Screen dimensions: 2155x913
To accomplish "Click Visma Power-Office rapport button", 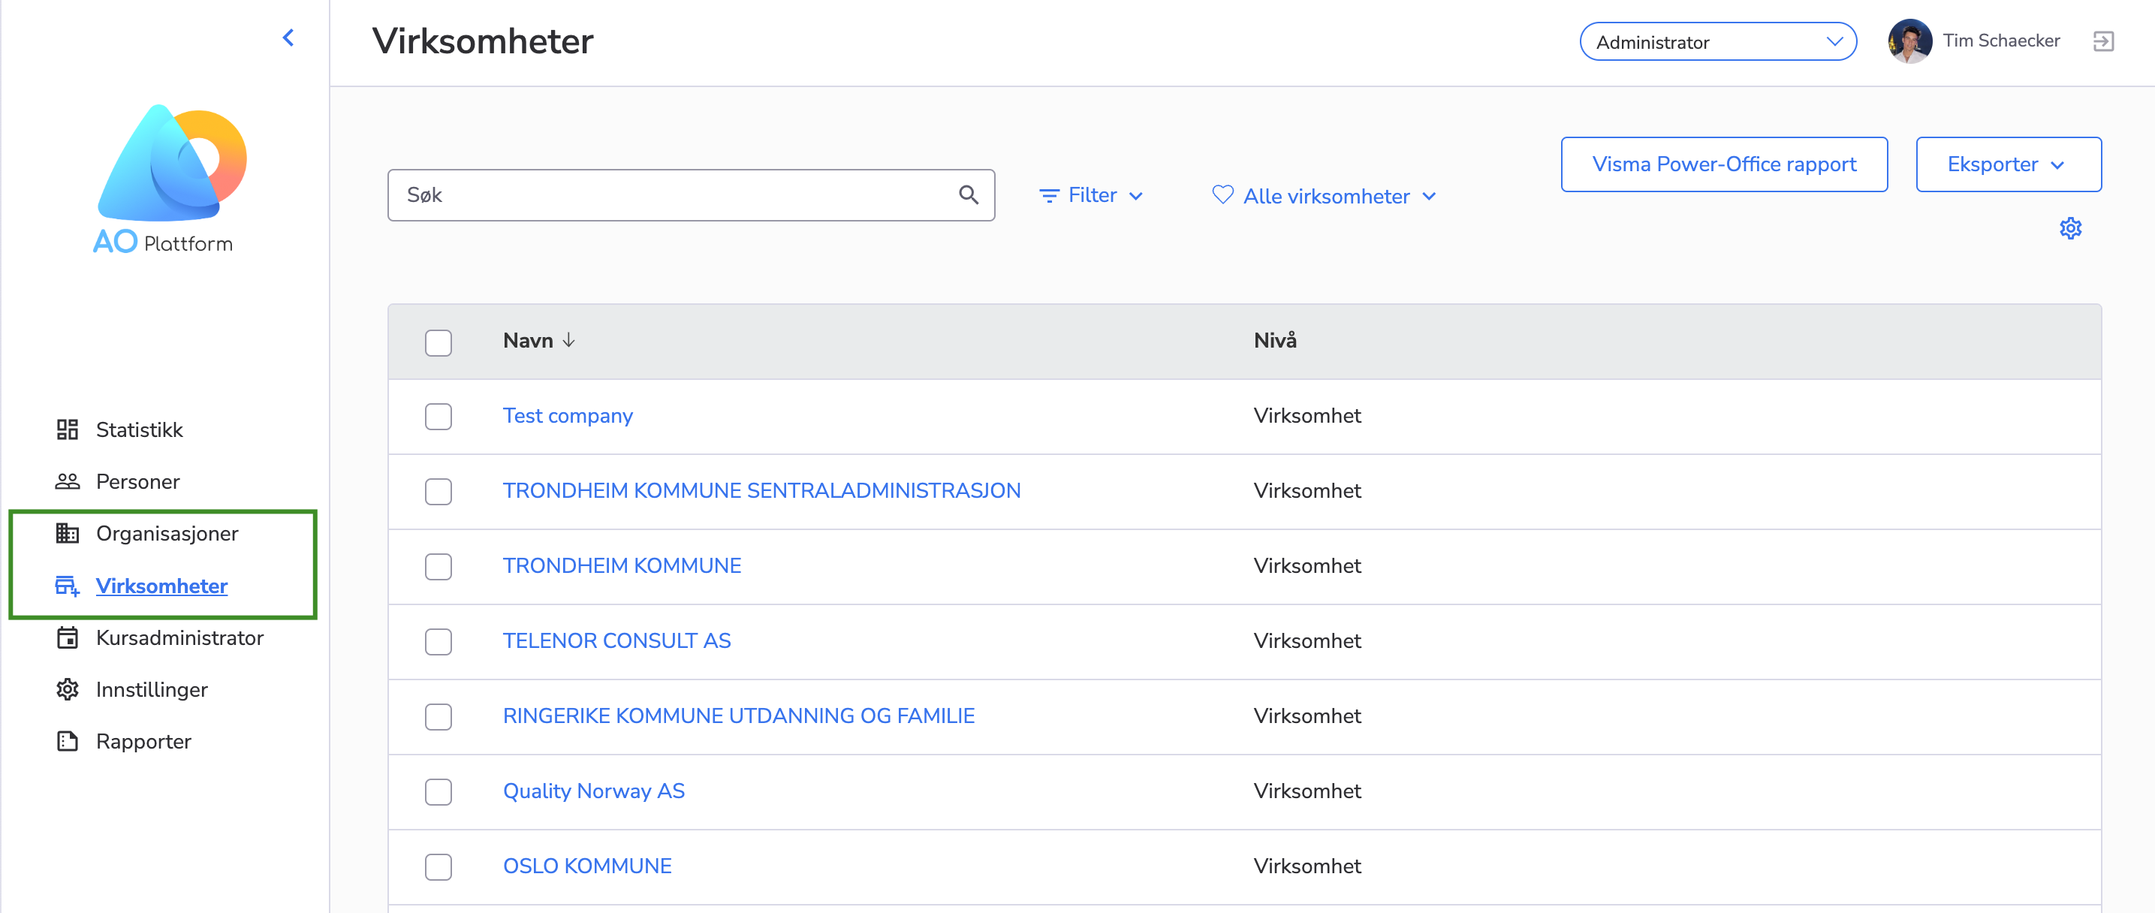I will pyautogui.click(x=1723, y=164).
